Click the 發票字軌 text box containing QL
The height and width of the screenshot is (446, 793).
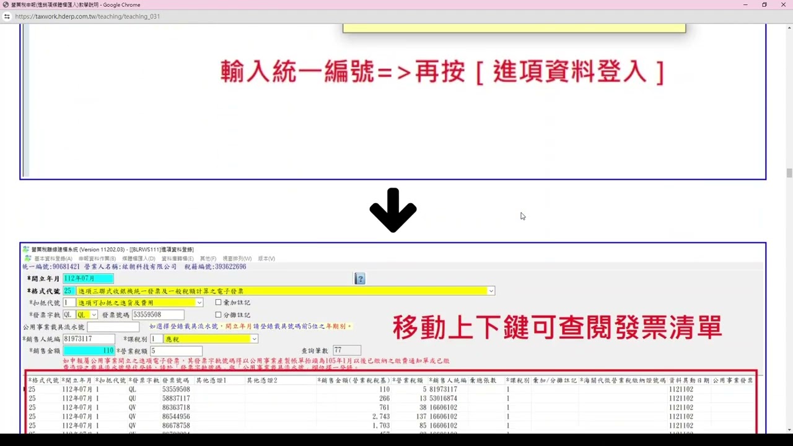(69, 315)
